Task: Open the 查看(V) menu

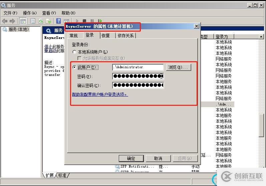Action: [49, 13]
